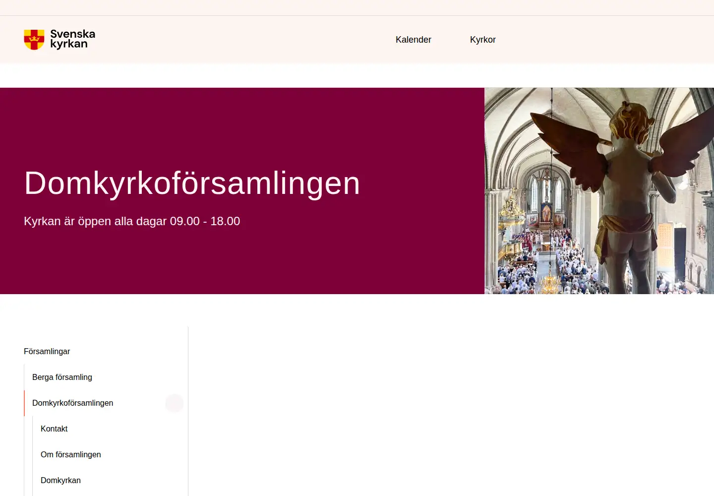This screenshot has height=496, width=714.
Task: Click the Domkyrkoförsamlingen page heading
Action: pyautogui.click(x=192, y=183)
